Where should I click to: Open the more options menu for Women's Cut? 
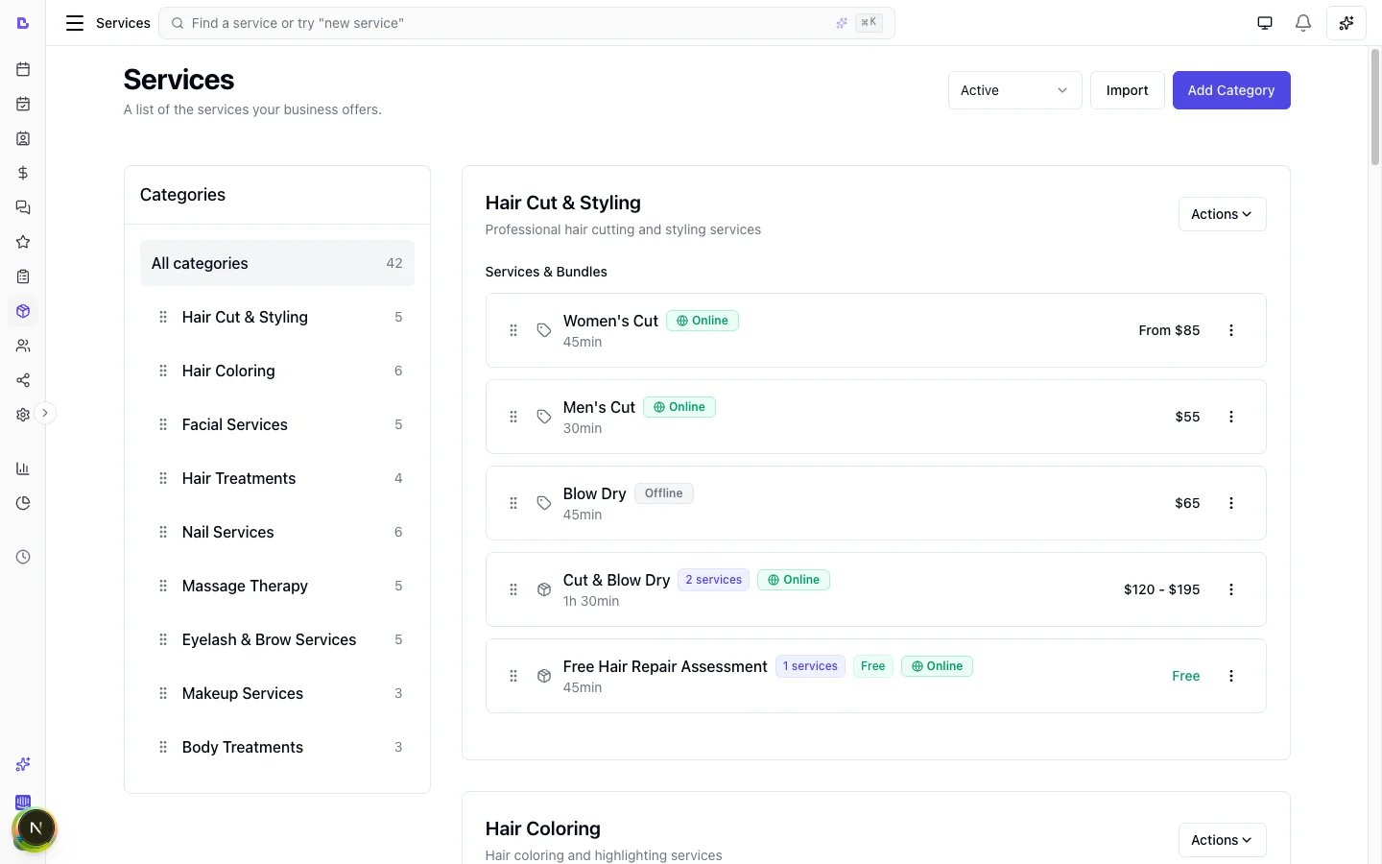(1231, 330)
